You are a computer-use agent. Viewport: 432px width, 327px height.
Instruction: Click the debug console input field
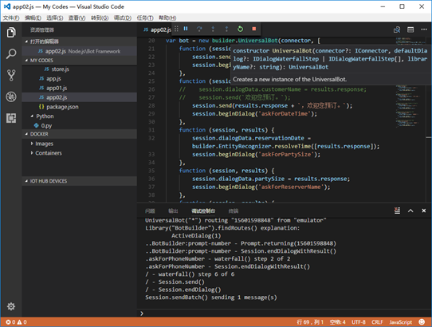(x=285, y=313)
